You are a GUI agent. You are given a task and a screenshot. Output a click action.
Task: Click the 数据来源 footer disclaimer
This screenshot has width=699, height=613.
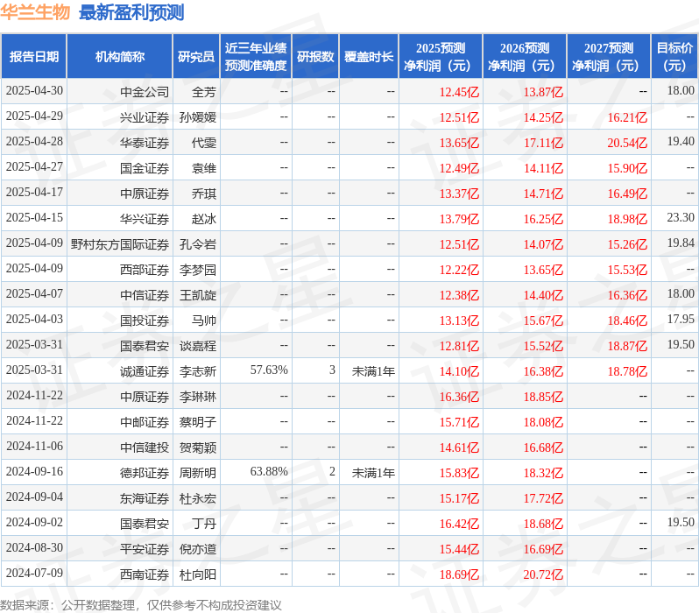pyautogui.click(x=141, y=605)
